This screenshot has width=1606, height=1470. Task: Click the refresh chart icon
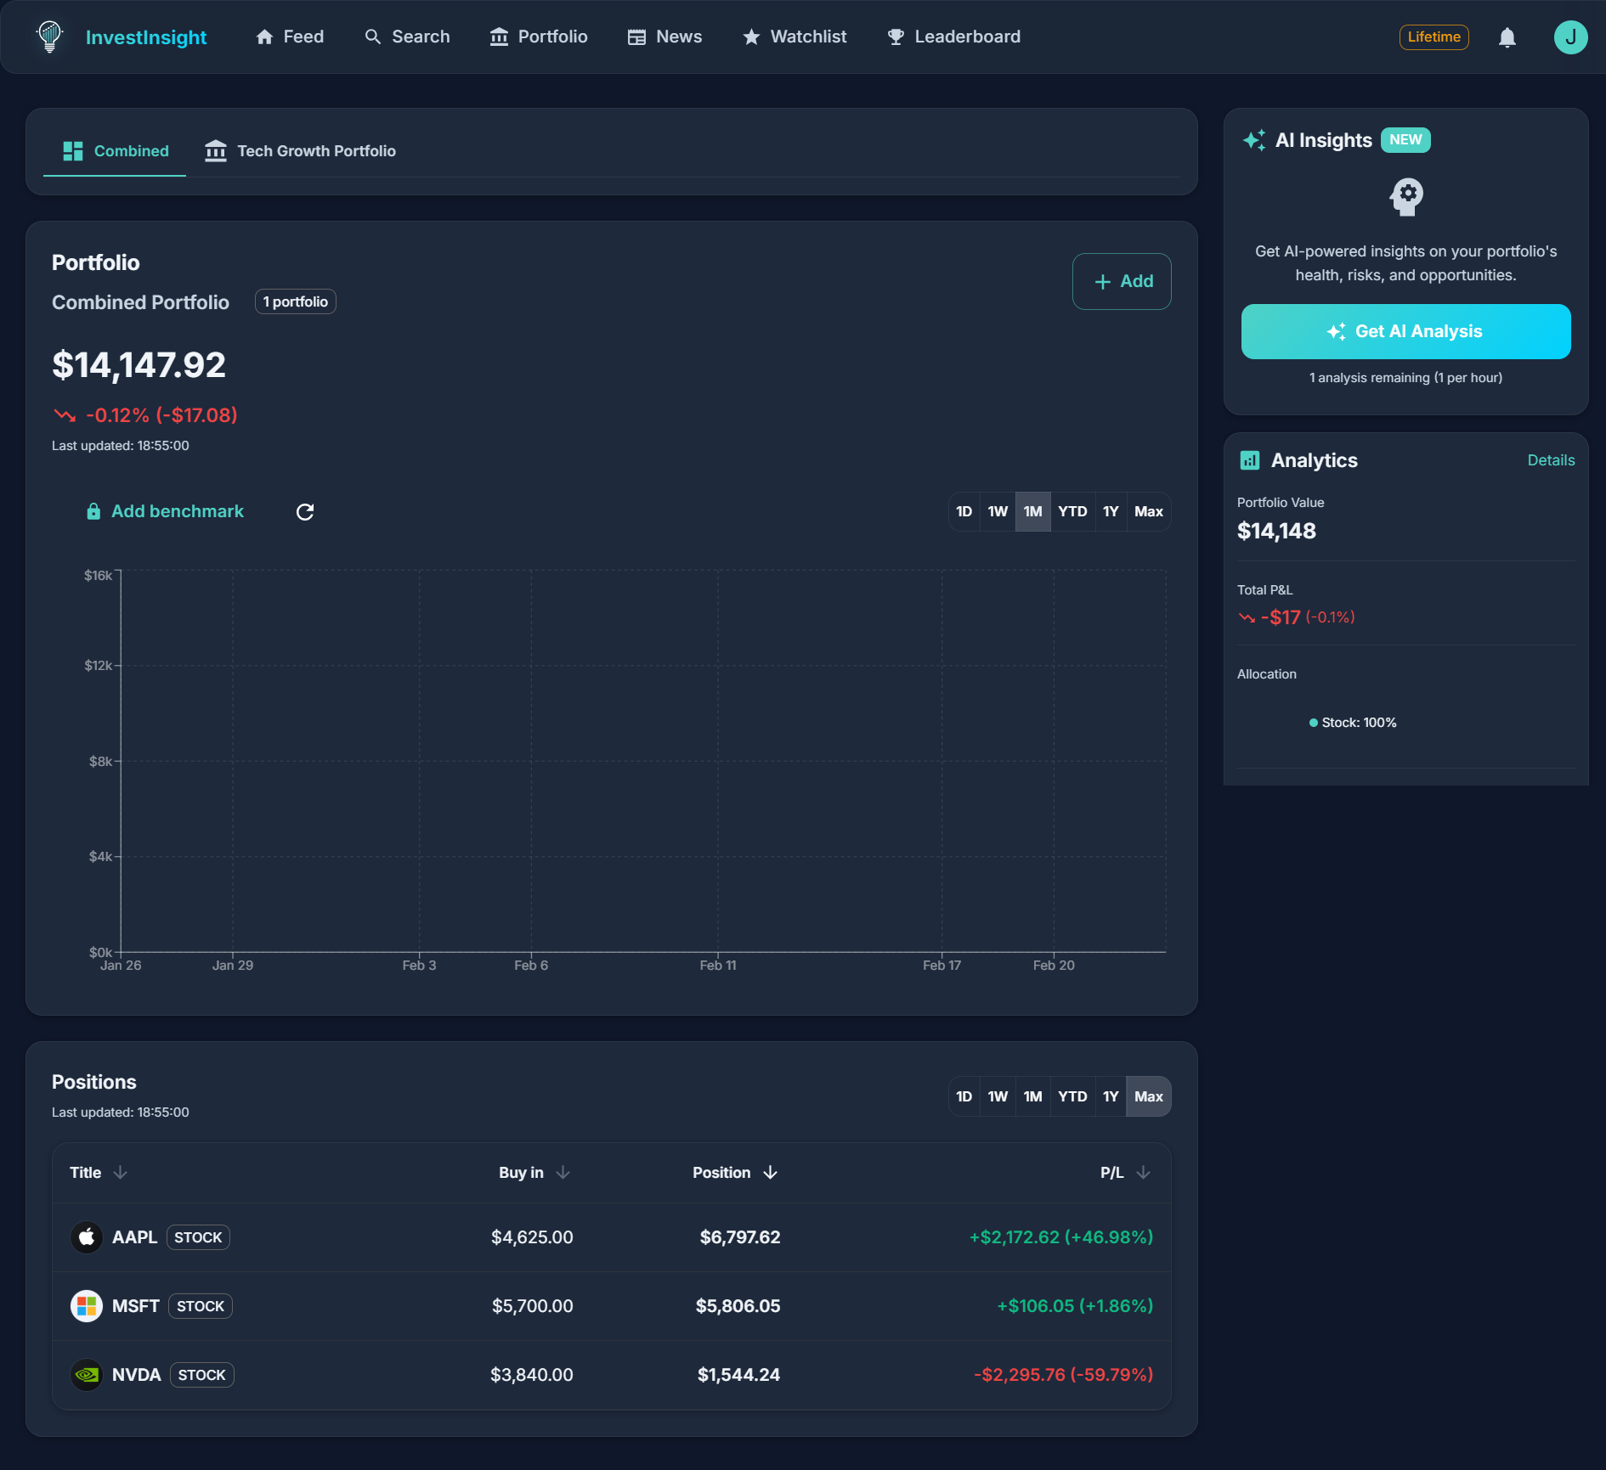pos(305,512)
